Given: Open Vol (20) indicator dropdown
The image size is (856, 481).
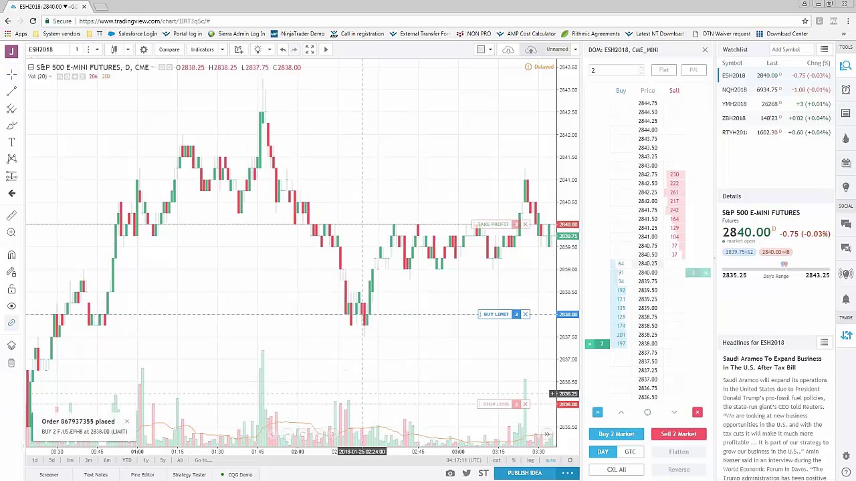Looking at the screenshot, I should (51, 77).
